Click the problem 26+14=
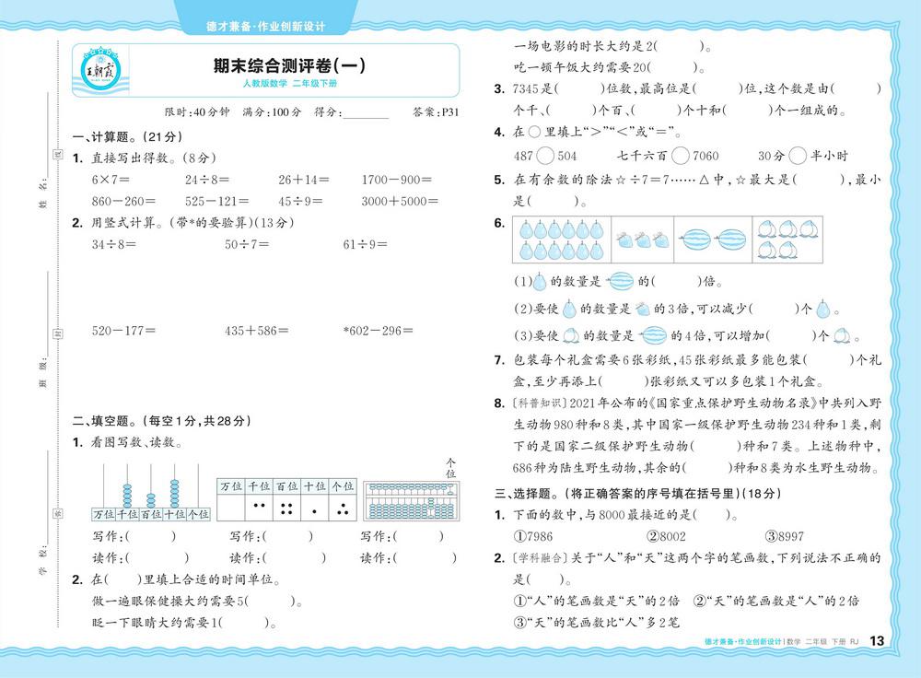Image resolution: width=921 pixels, height=678 pixels. click(x=304, y=180)
